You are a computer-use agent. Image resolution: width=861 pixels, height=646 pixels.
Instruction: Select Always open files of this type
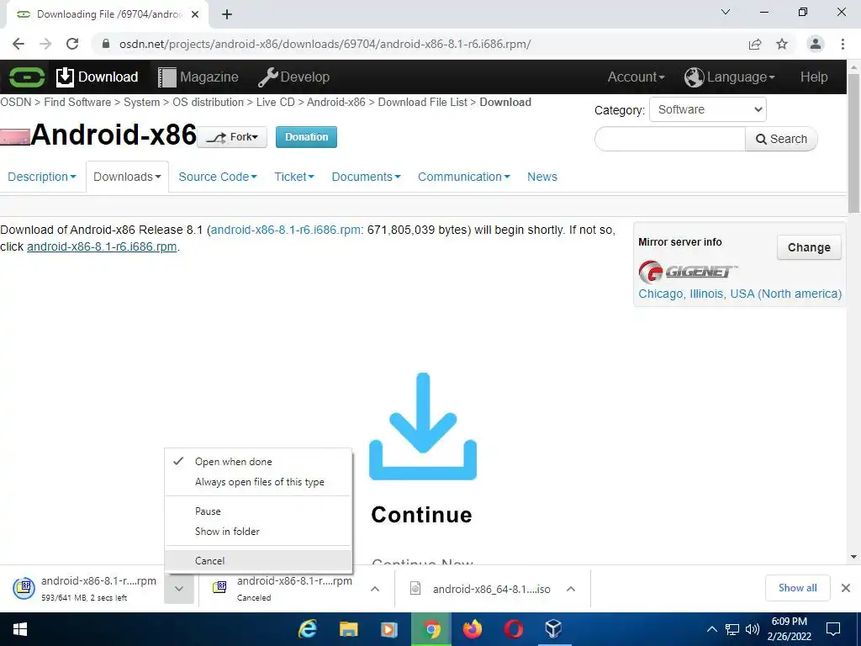[258, 482]
